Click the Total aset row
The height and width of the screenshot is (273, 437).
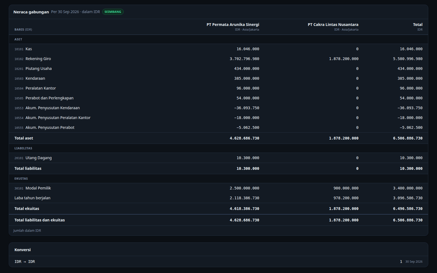[218, 138]
